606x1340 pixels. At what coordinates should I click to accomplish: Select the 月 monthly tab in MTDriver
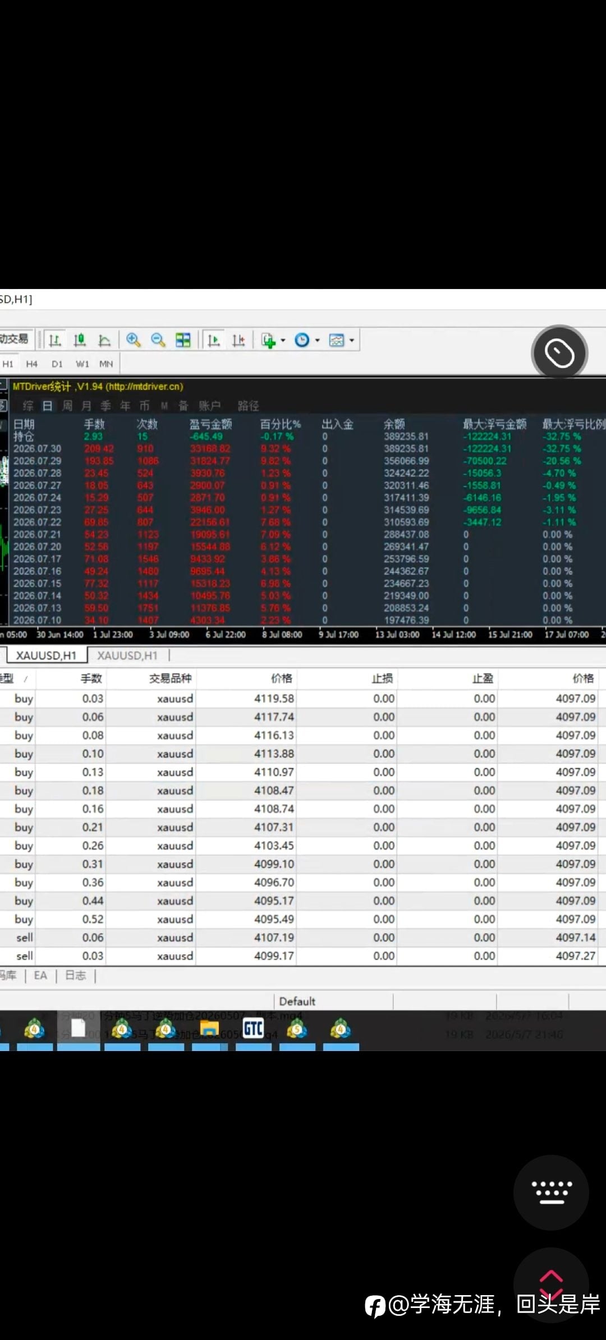(x=86, y=406)
